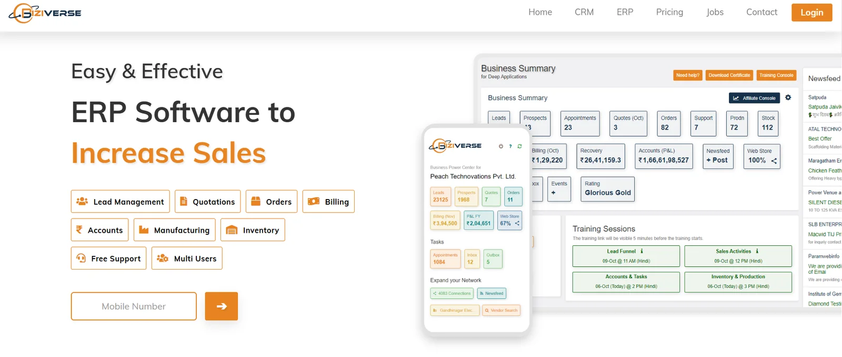This screenshot has height=357, width=842.
Task: Focus the Mobile Number input field
Action: (134, 306)
